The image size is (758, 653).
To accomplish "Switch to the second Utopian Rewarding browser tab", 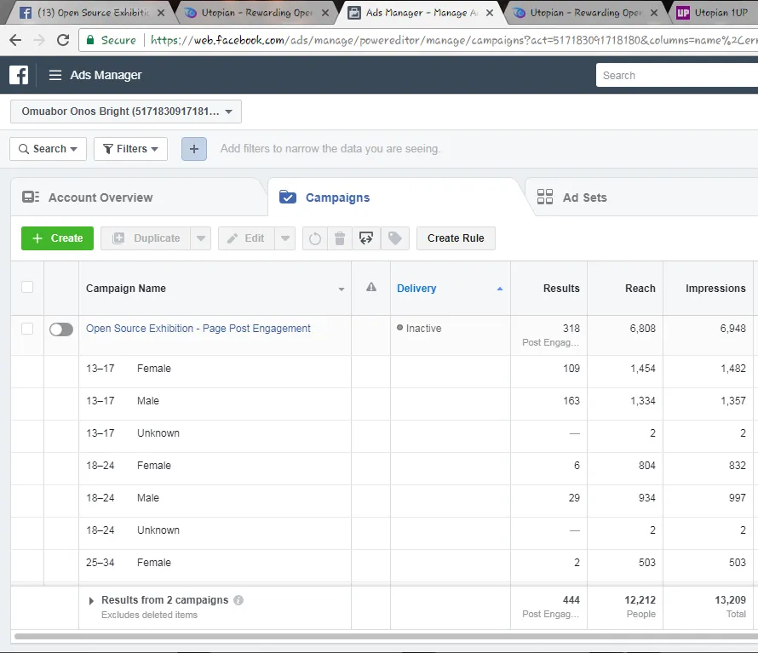I will tap(586, 13).
